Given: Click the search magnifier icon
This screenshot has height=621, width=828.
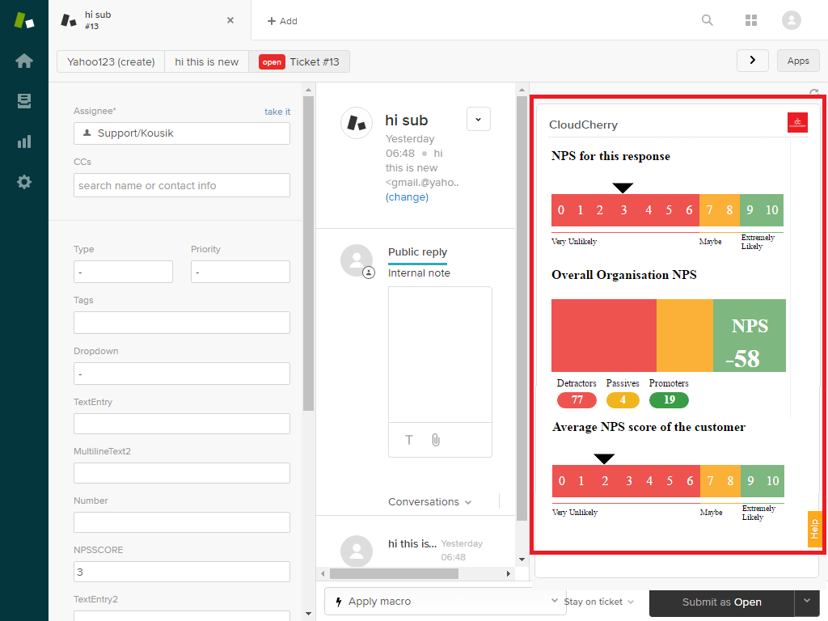Looking at the screenshot, I should (708, 20).
